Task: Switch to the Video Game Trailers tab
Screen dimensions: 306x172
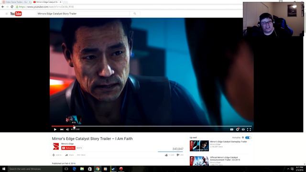Action: click(x=16, y=2)
